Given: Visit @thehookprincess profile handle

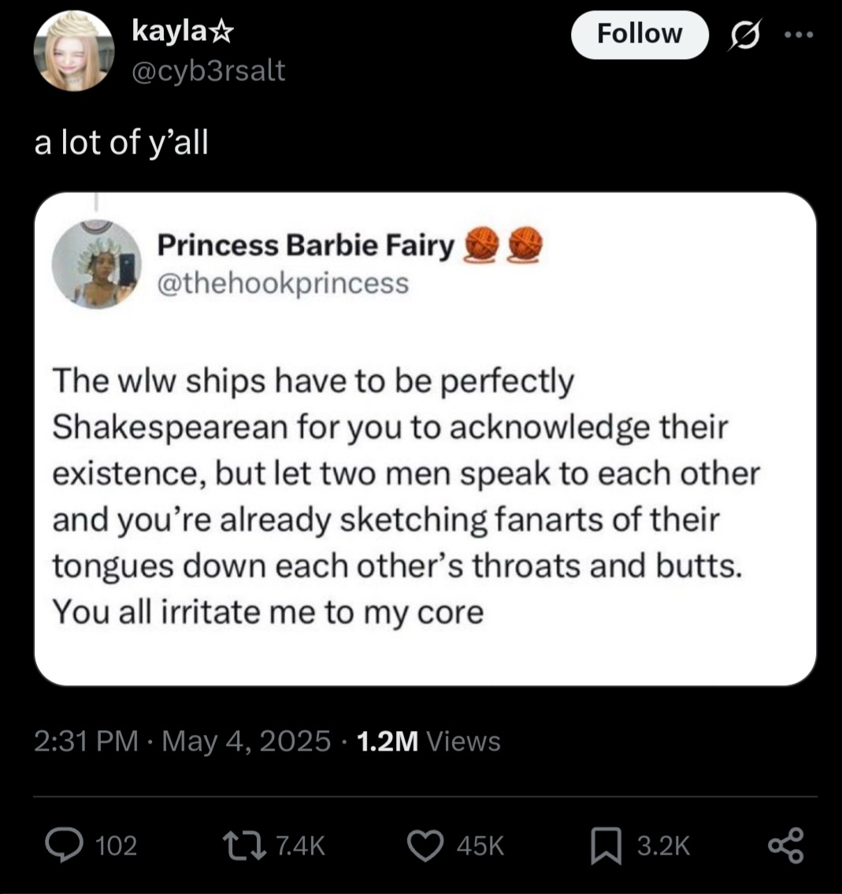Looking at the screenshot, I should point(283,282).
